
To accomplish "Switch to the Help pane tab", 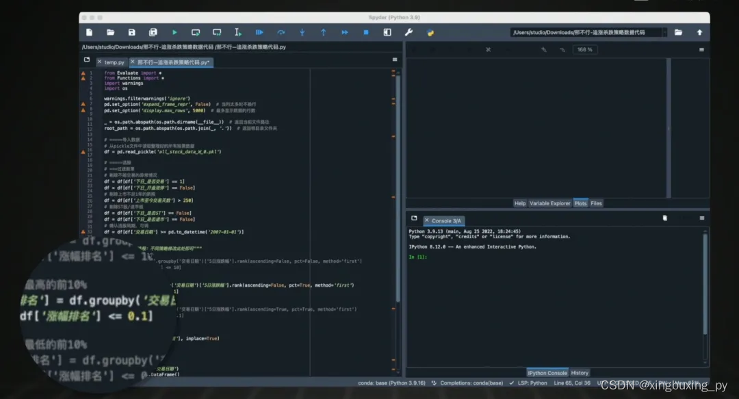I will (x=520, y=203).
